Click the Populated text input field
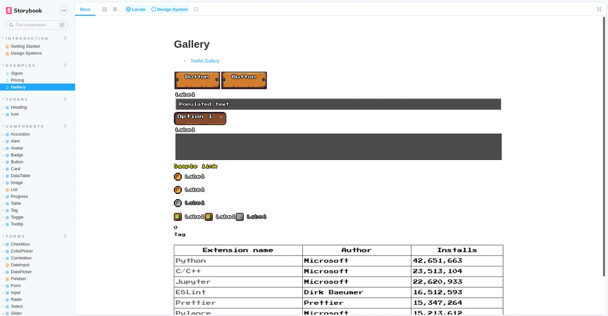Viewport: 608px width, 316px height. [x=338, y=104]
